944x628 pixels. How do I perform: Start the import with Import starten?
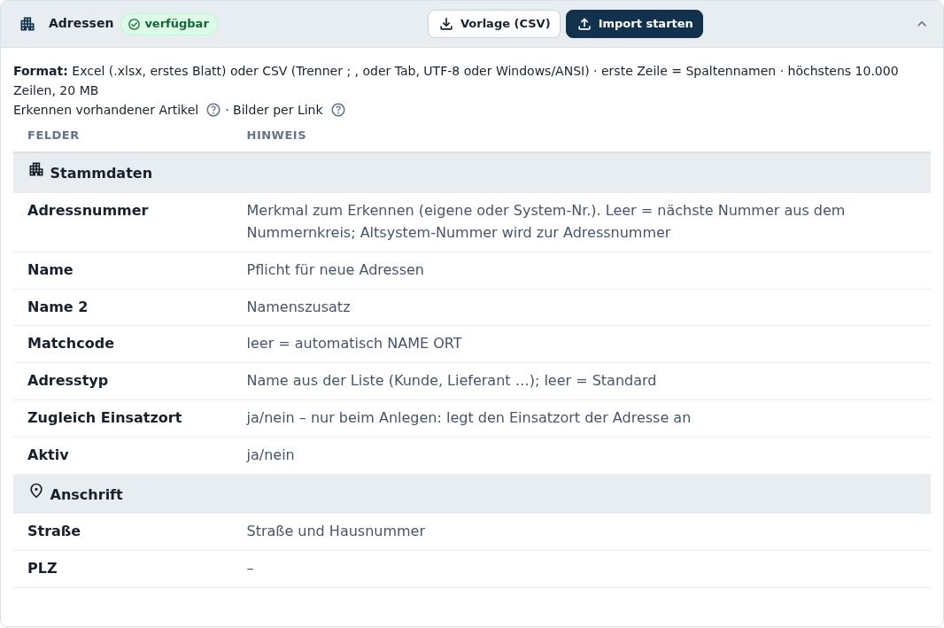pos(635,24)
